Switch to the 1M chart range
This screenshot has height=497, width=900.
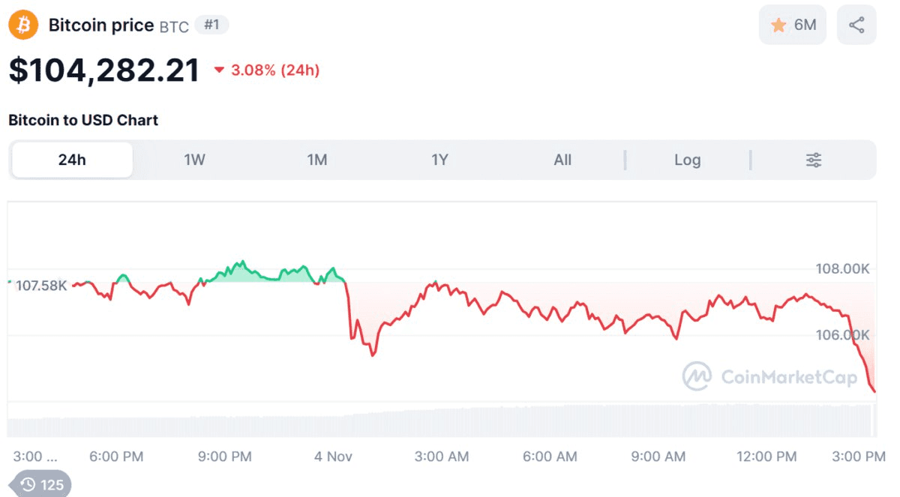tap(317, 160)
